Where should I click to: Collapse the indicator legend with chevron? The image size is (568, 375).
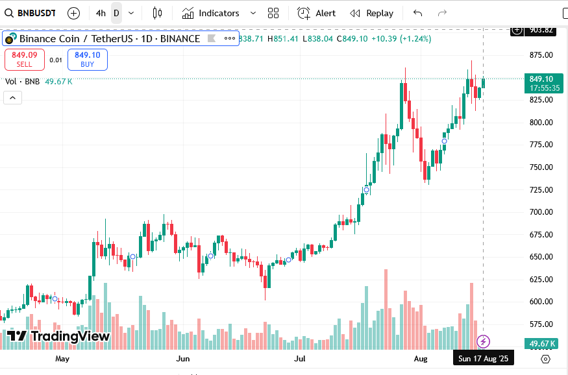(x=12, y=98)
